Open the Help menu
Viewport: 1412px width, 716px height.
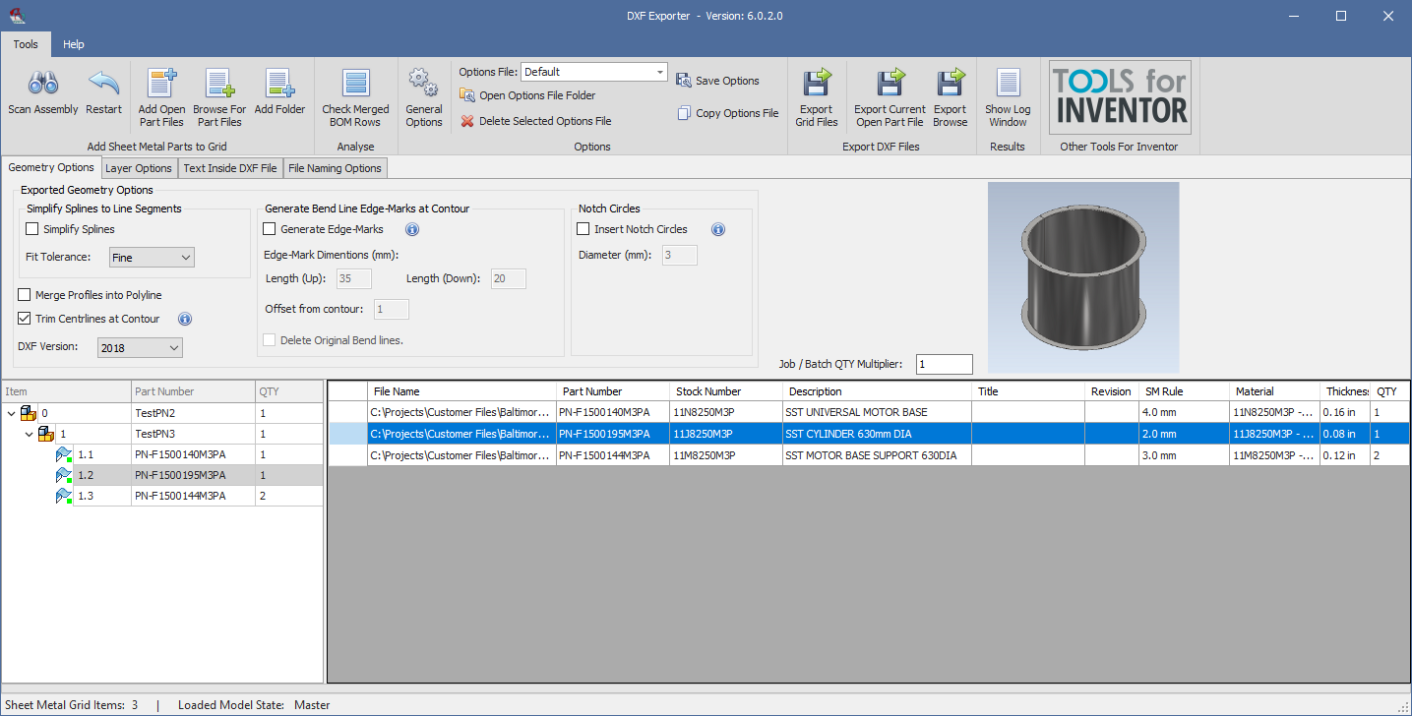click(x=74, y=44)
